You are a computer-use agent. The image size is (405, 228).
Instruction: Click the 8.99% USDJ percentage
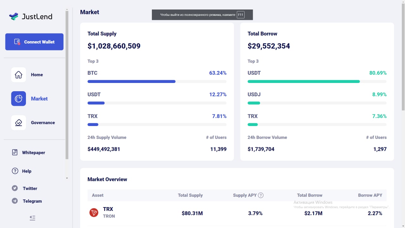[x=379, y=94]
